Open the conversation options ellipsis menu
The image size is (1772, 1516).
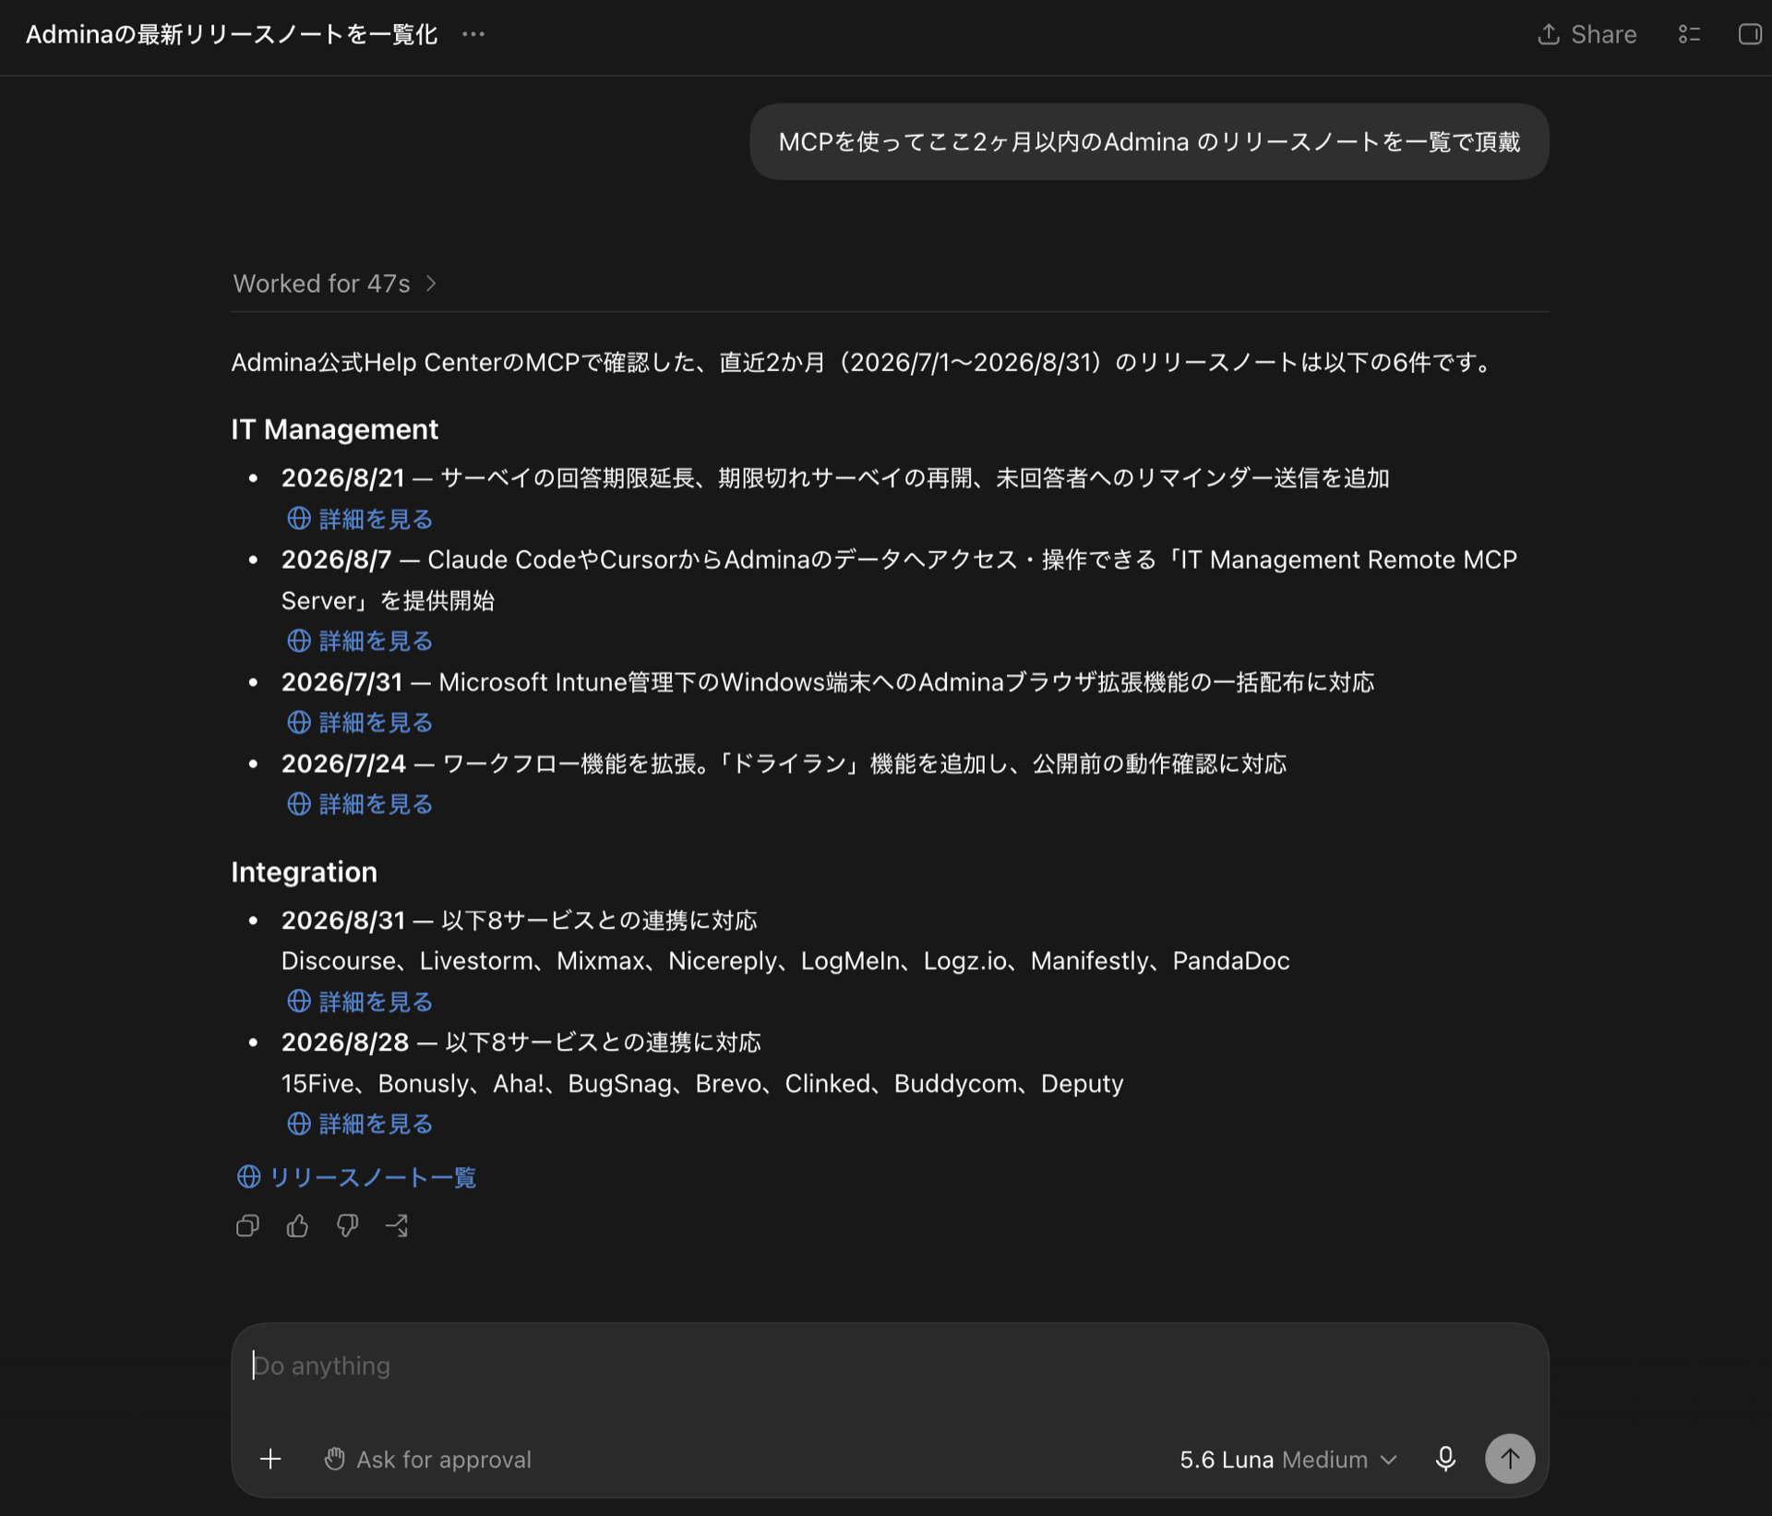[473, 34]
